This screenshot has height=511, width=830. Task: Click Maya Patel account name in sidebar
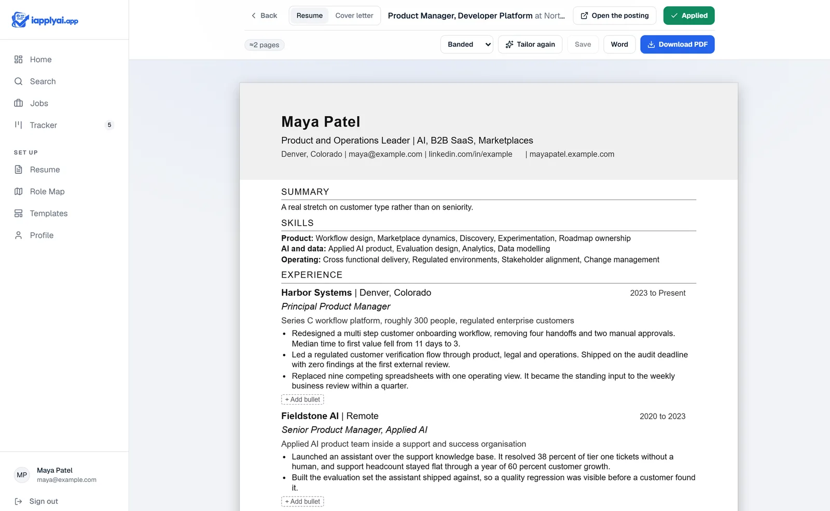pyautogui.click(x=54, y=471)
